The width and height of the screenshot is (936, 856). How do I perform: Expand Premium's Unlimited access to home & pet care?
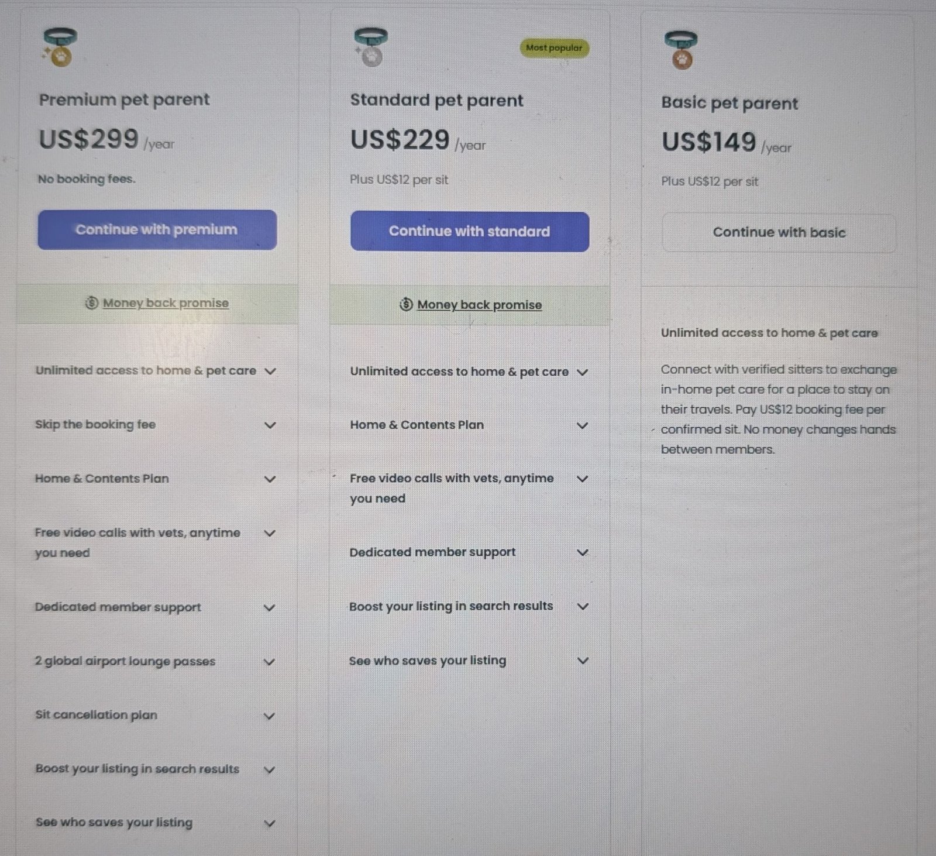point(270,371)
